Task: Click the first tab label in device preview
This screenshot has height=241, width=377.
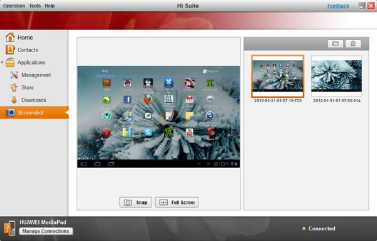Action: coord(104,71)
